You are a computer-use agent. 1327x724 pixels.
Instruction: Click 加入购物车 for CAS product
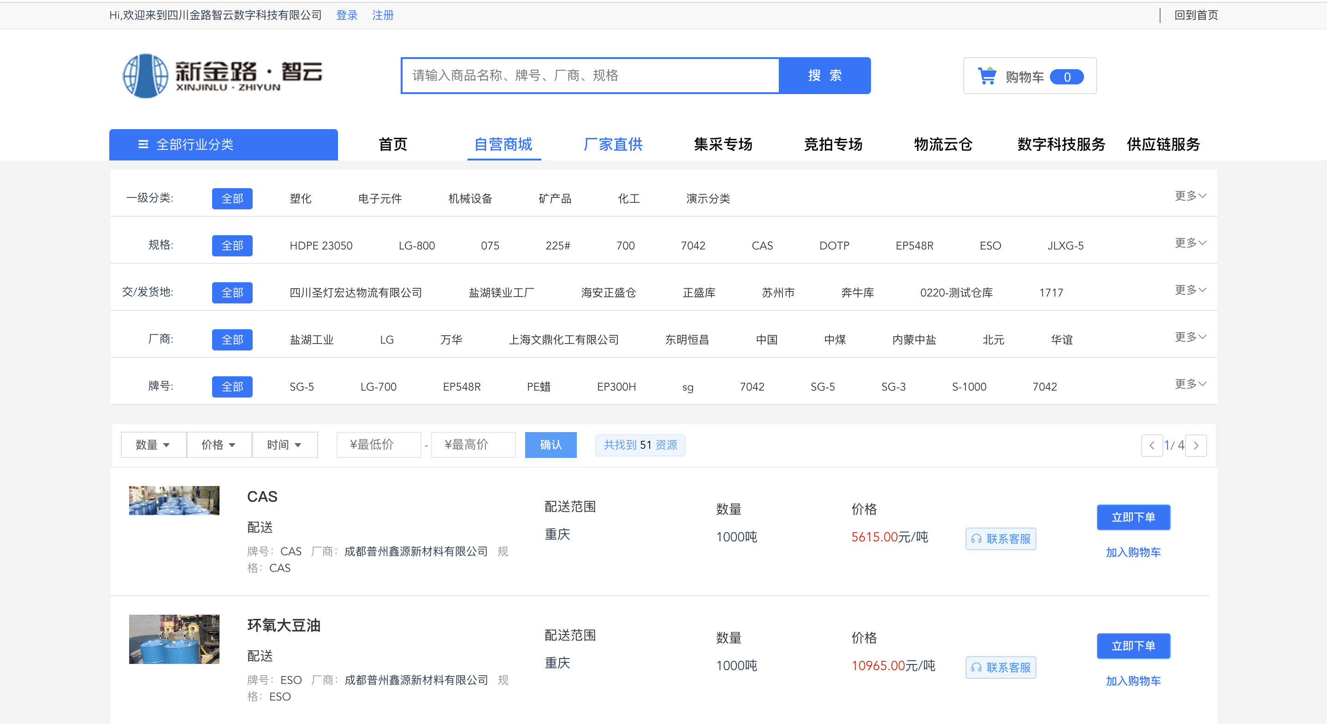point(1133,552)
